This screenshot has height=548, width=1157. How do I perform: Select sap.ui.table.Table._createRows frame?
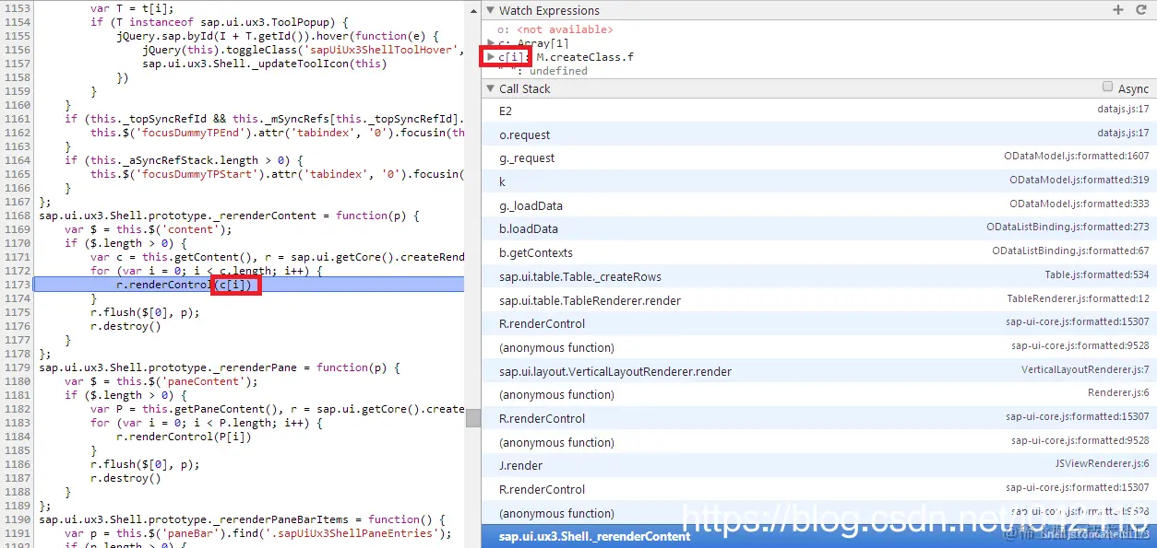pos(818,276)
